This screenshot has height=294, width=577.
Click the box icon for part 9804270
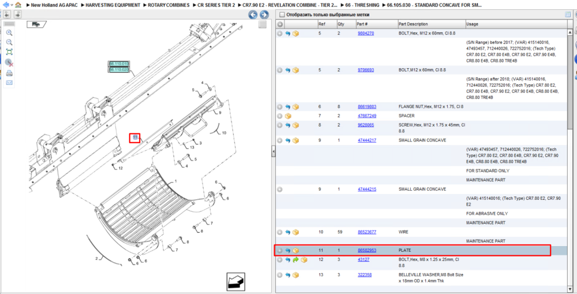295,33
